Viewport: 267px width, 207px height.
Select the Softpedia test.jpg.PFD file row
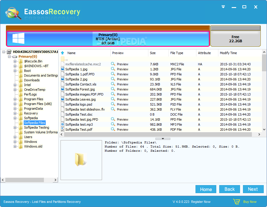pyautogui.click(x=160, y=119)
